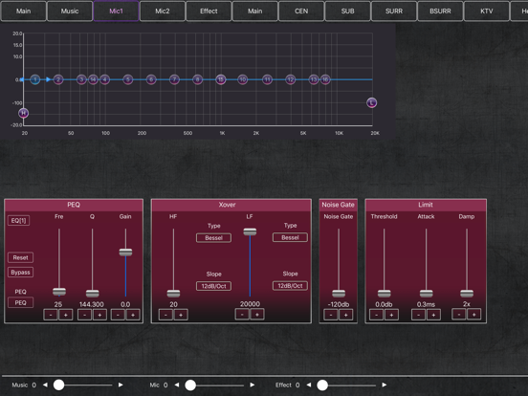Decrease PEQ Gain with minus button
This screenshot has width=528, height=396.
coord(118,315)
